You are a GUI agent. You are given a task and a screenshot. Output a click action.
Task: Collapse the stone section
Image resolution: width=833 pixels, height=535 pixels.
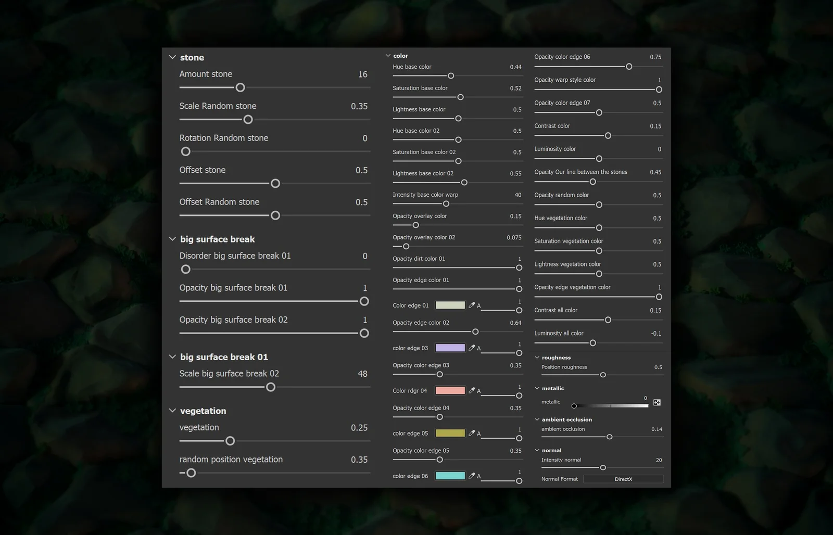tap(172, 57)
